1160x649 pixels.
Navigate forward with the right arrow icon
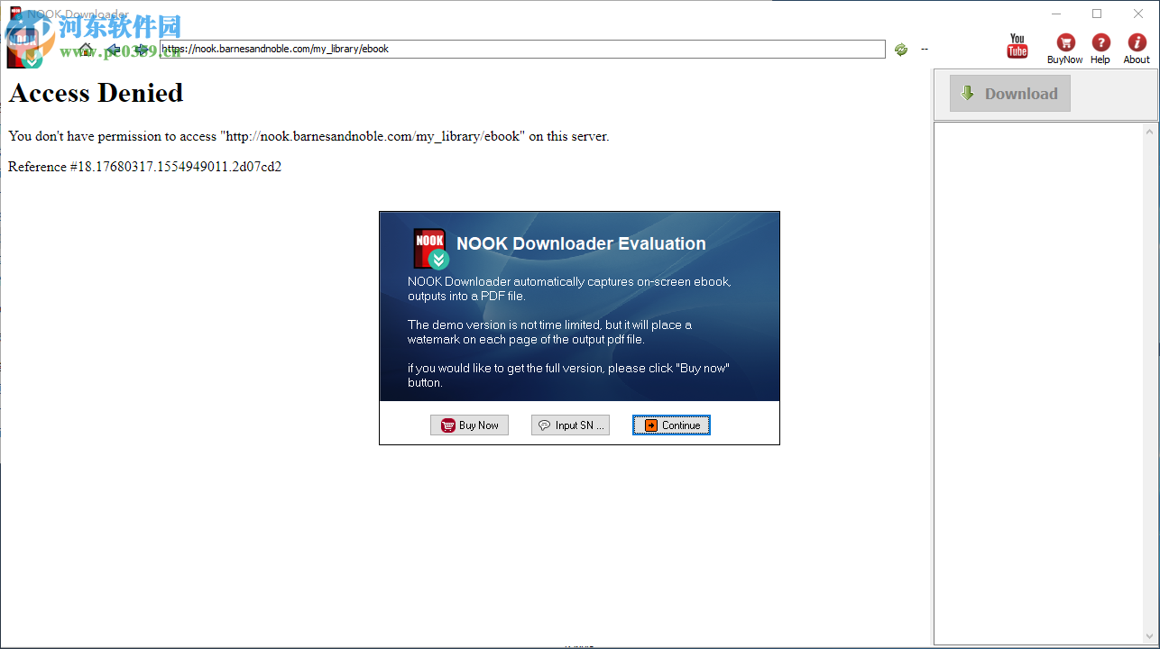click(142, 49)
